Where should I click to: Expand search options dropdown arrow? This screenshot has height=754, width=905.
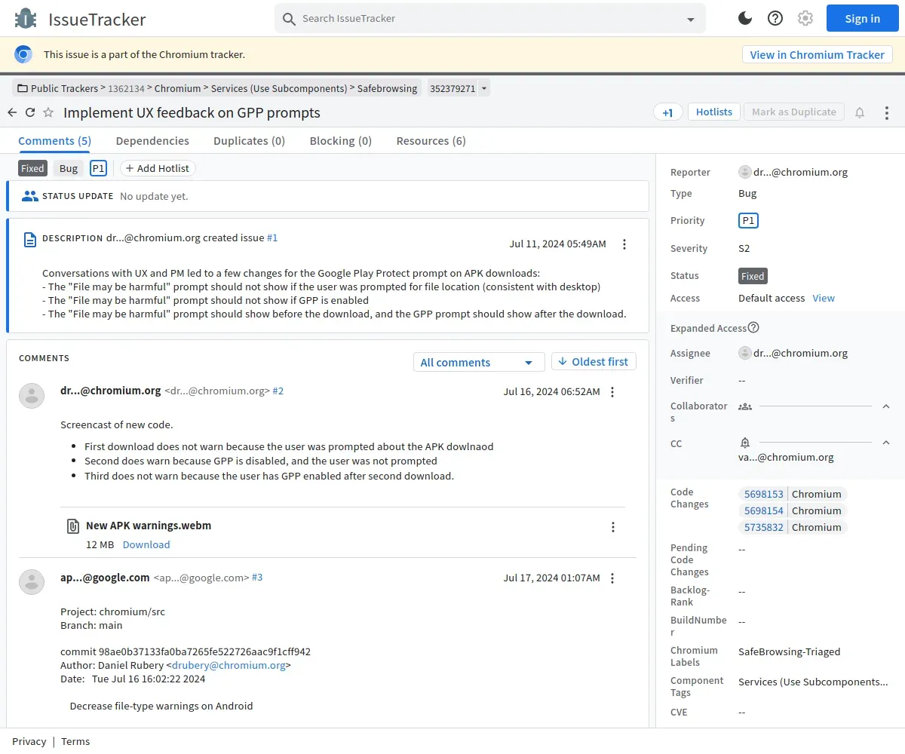(x=691, y=20)
